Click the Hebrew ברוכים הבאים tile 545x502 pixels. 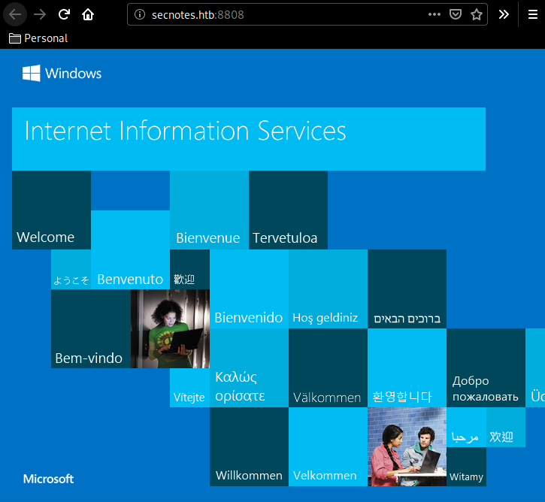click(x=407, y=289)
